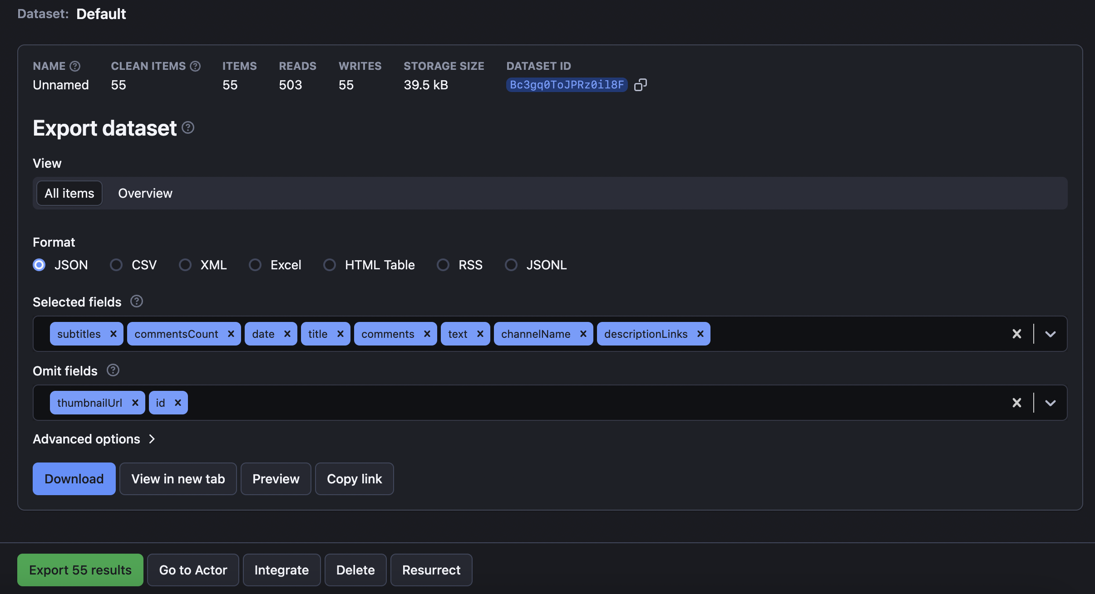Click the help icon beside NAME
The width and height of the screenshot is (1095, 594).
(x=74, y=66)
